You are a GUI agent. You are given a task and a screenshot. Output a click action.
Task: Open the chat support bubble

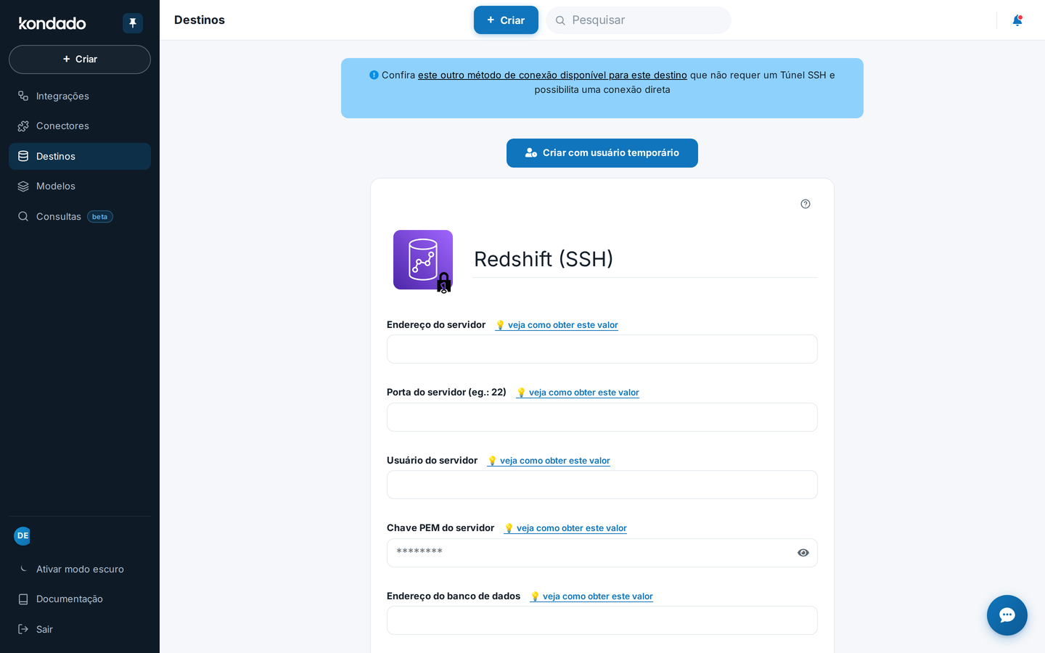point(1007,615)
